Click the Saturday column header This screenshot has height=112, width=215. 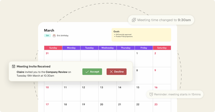(162, 48)
